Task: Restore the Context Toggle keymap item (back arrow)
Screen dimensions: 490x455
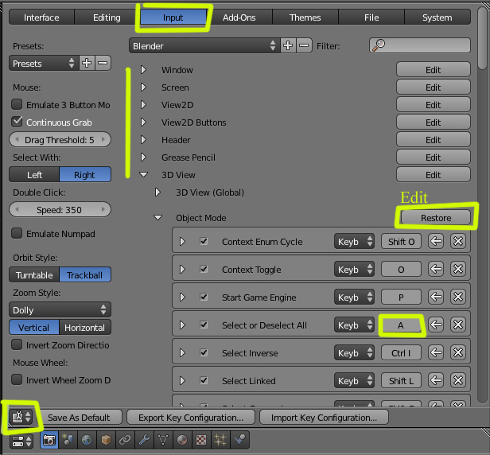Action: click(x=436, y=269)
